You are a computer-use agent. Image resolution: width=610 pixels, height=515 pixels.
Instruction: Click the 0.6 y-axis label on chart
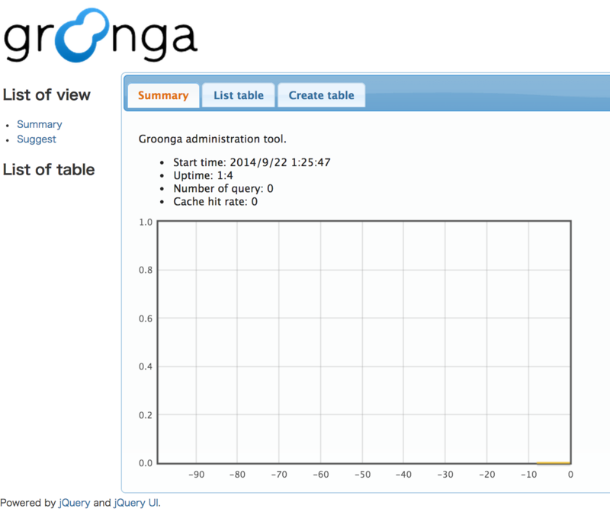coord(146,318)
